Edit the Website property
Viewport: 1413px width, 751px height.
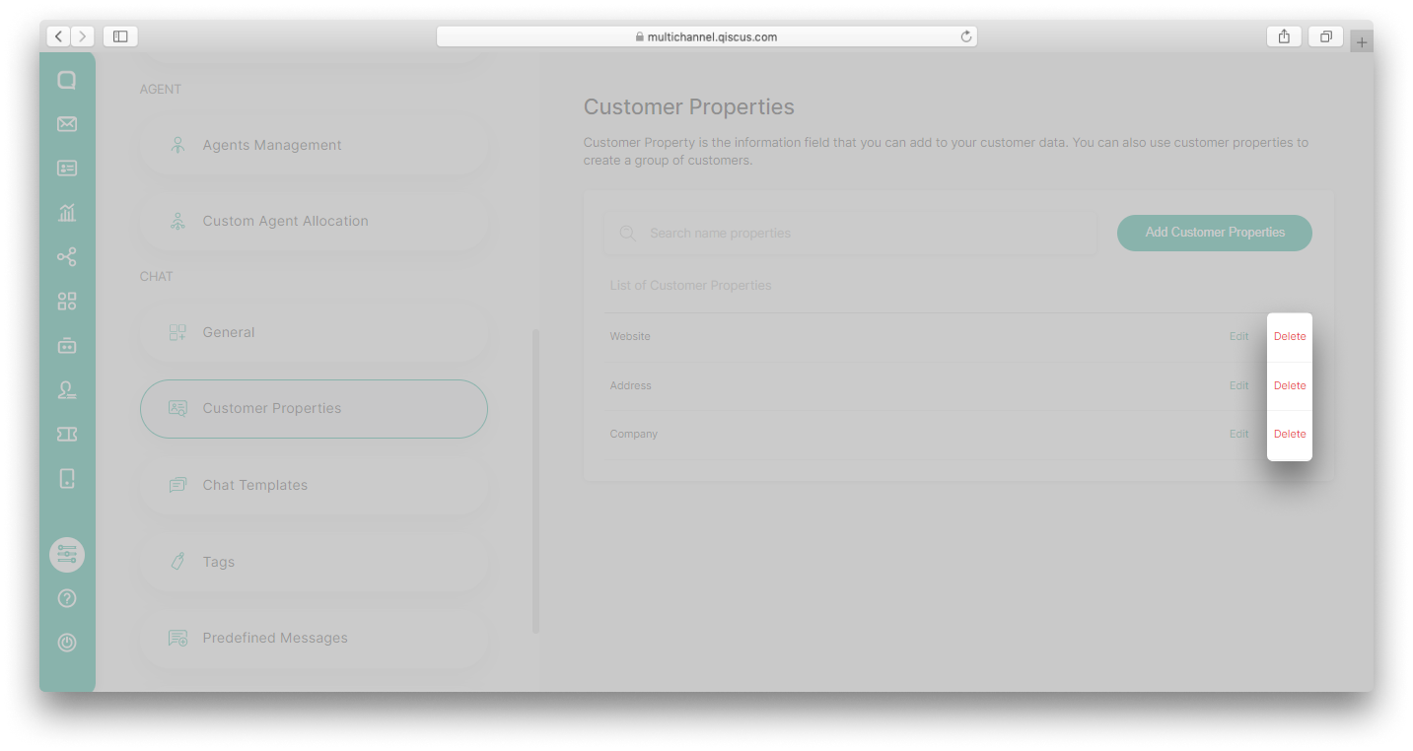[x=1238, y=336]
